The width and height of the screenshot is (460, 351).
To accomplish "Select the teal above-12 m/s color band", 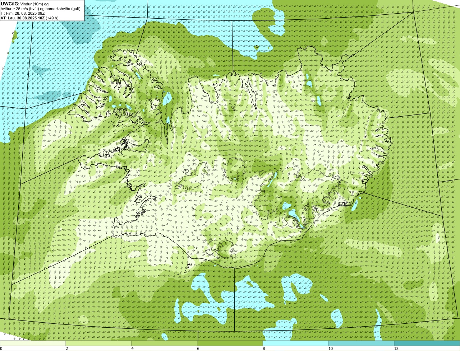I will [427, 343].
